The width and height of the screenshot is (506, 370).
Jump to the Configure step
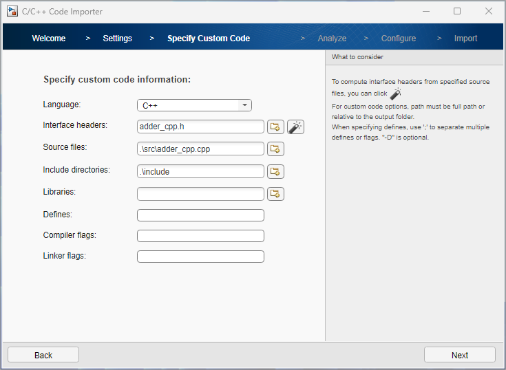pyautogui.click(x=399, y=39)
